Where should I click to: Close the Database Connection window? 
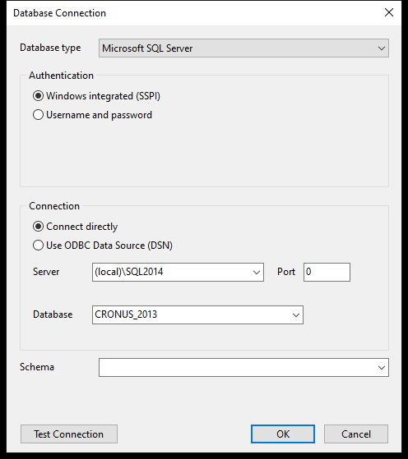click(x=389, y=12)
